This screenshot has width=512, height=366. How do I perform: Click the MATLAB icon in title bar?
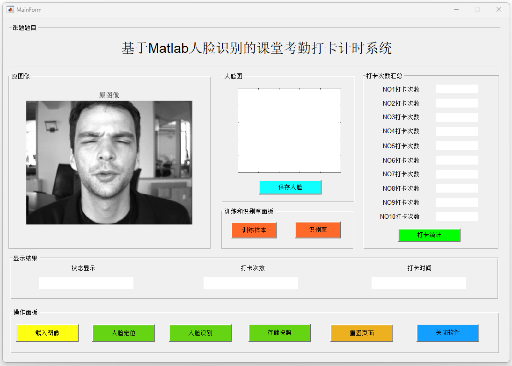(x=10, y=9)
